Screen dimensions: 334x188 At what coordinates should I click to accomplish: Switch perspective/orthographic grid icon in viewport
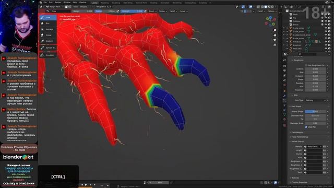coord(275,45)
